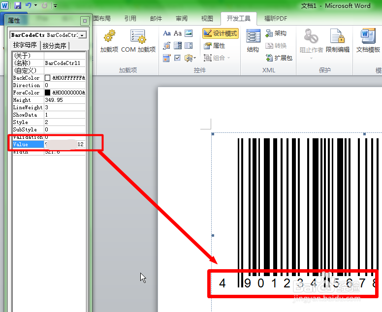Open the 审阅 ribbon tab
Image resolution: width=382 pixels, height=312 pixels.
click(182, 19)
